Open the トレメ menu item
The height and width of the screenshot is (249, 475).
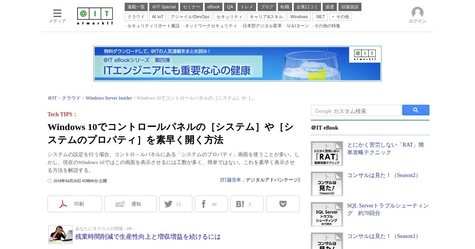pyautogui.click(x=247, y=7)
